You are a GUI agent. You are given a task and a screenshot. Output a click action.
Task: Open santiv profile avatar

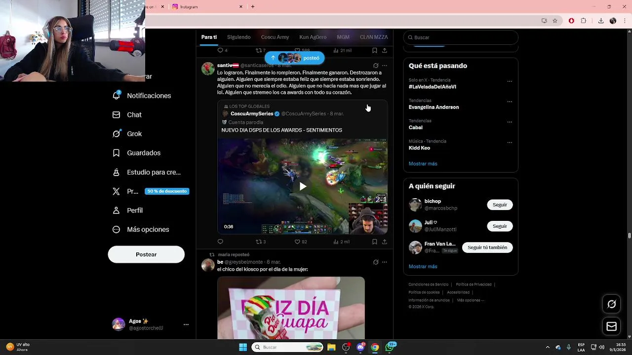coord(208,69)
